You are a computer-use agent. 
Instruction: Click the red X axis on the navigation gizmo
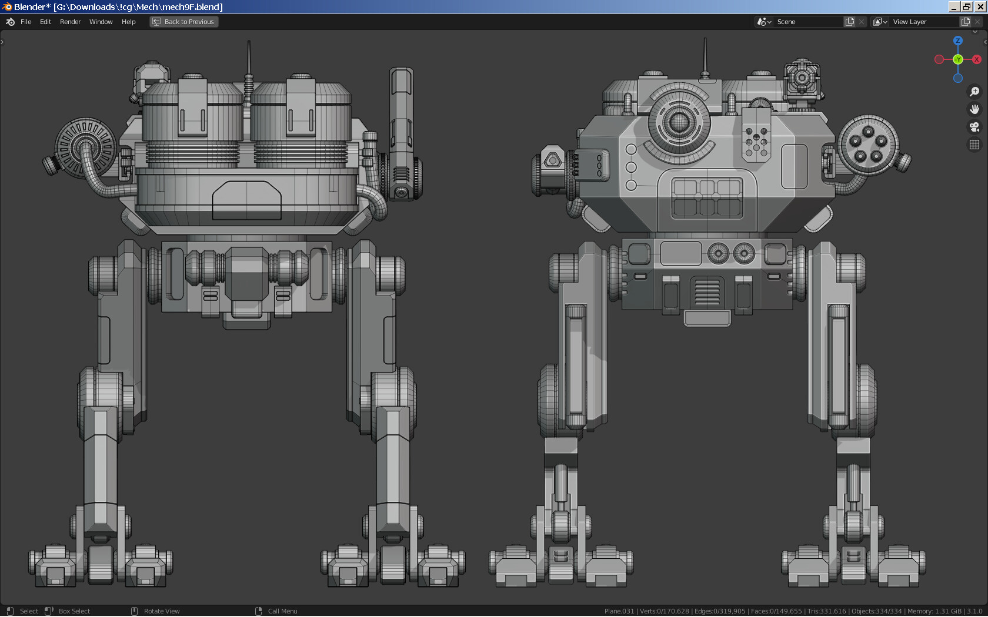tap(977, 59)
